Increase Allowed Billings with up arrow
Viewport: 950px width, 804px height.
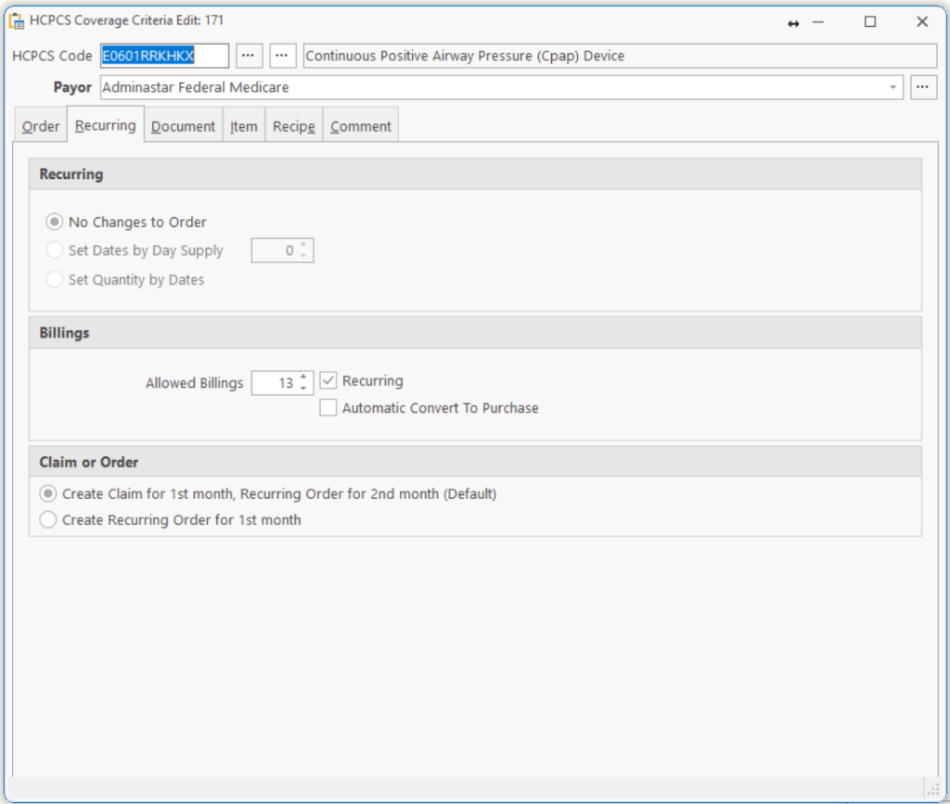[303, 376]
